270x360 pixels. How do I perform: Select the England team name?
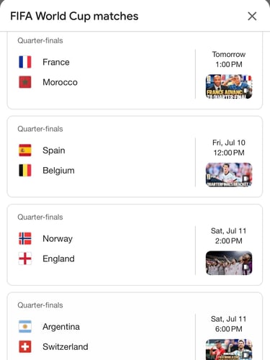tap(58, 258)
